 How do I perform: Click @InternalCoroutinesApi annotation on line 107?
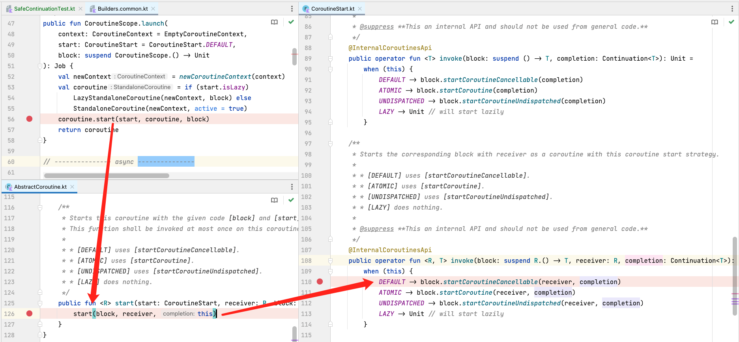coord(390,250)
